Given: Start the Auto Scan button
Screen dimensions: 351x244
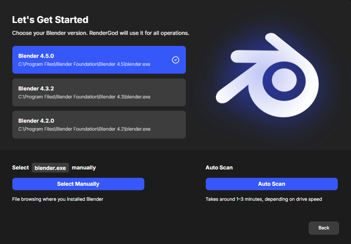Looking at the screenshot, I should (x=272, y=184).
